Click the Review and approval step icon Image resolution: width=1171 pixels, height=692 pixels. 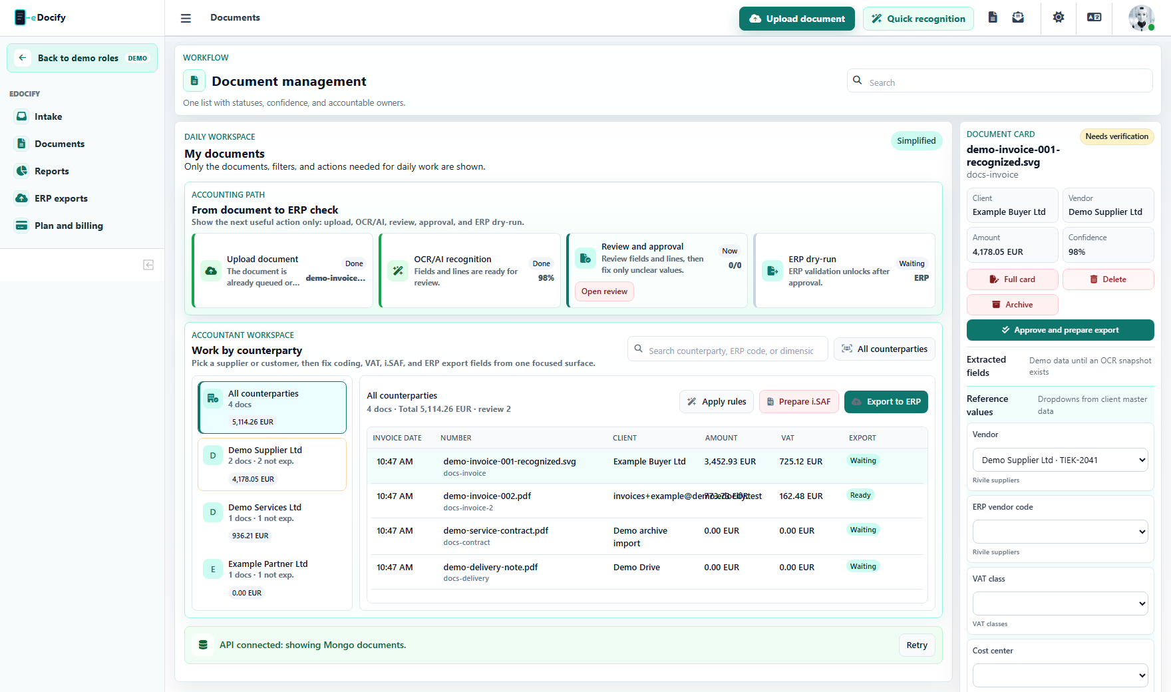click(x=585, y=258)
